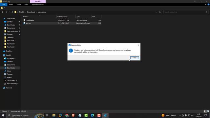
Task: Open OneDrive in the navigation pane
Action: (9, 51)
